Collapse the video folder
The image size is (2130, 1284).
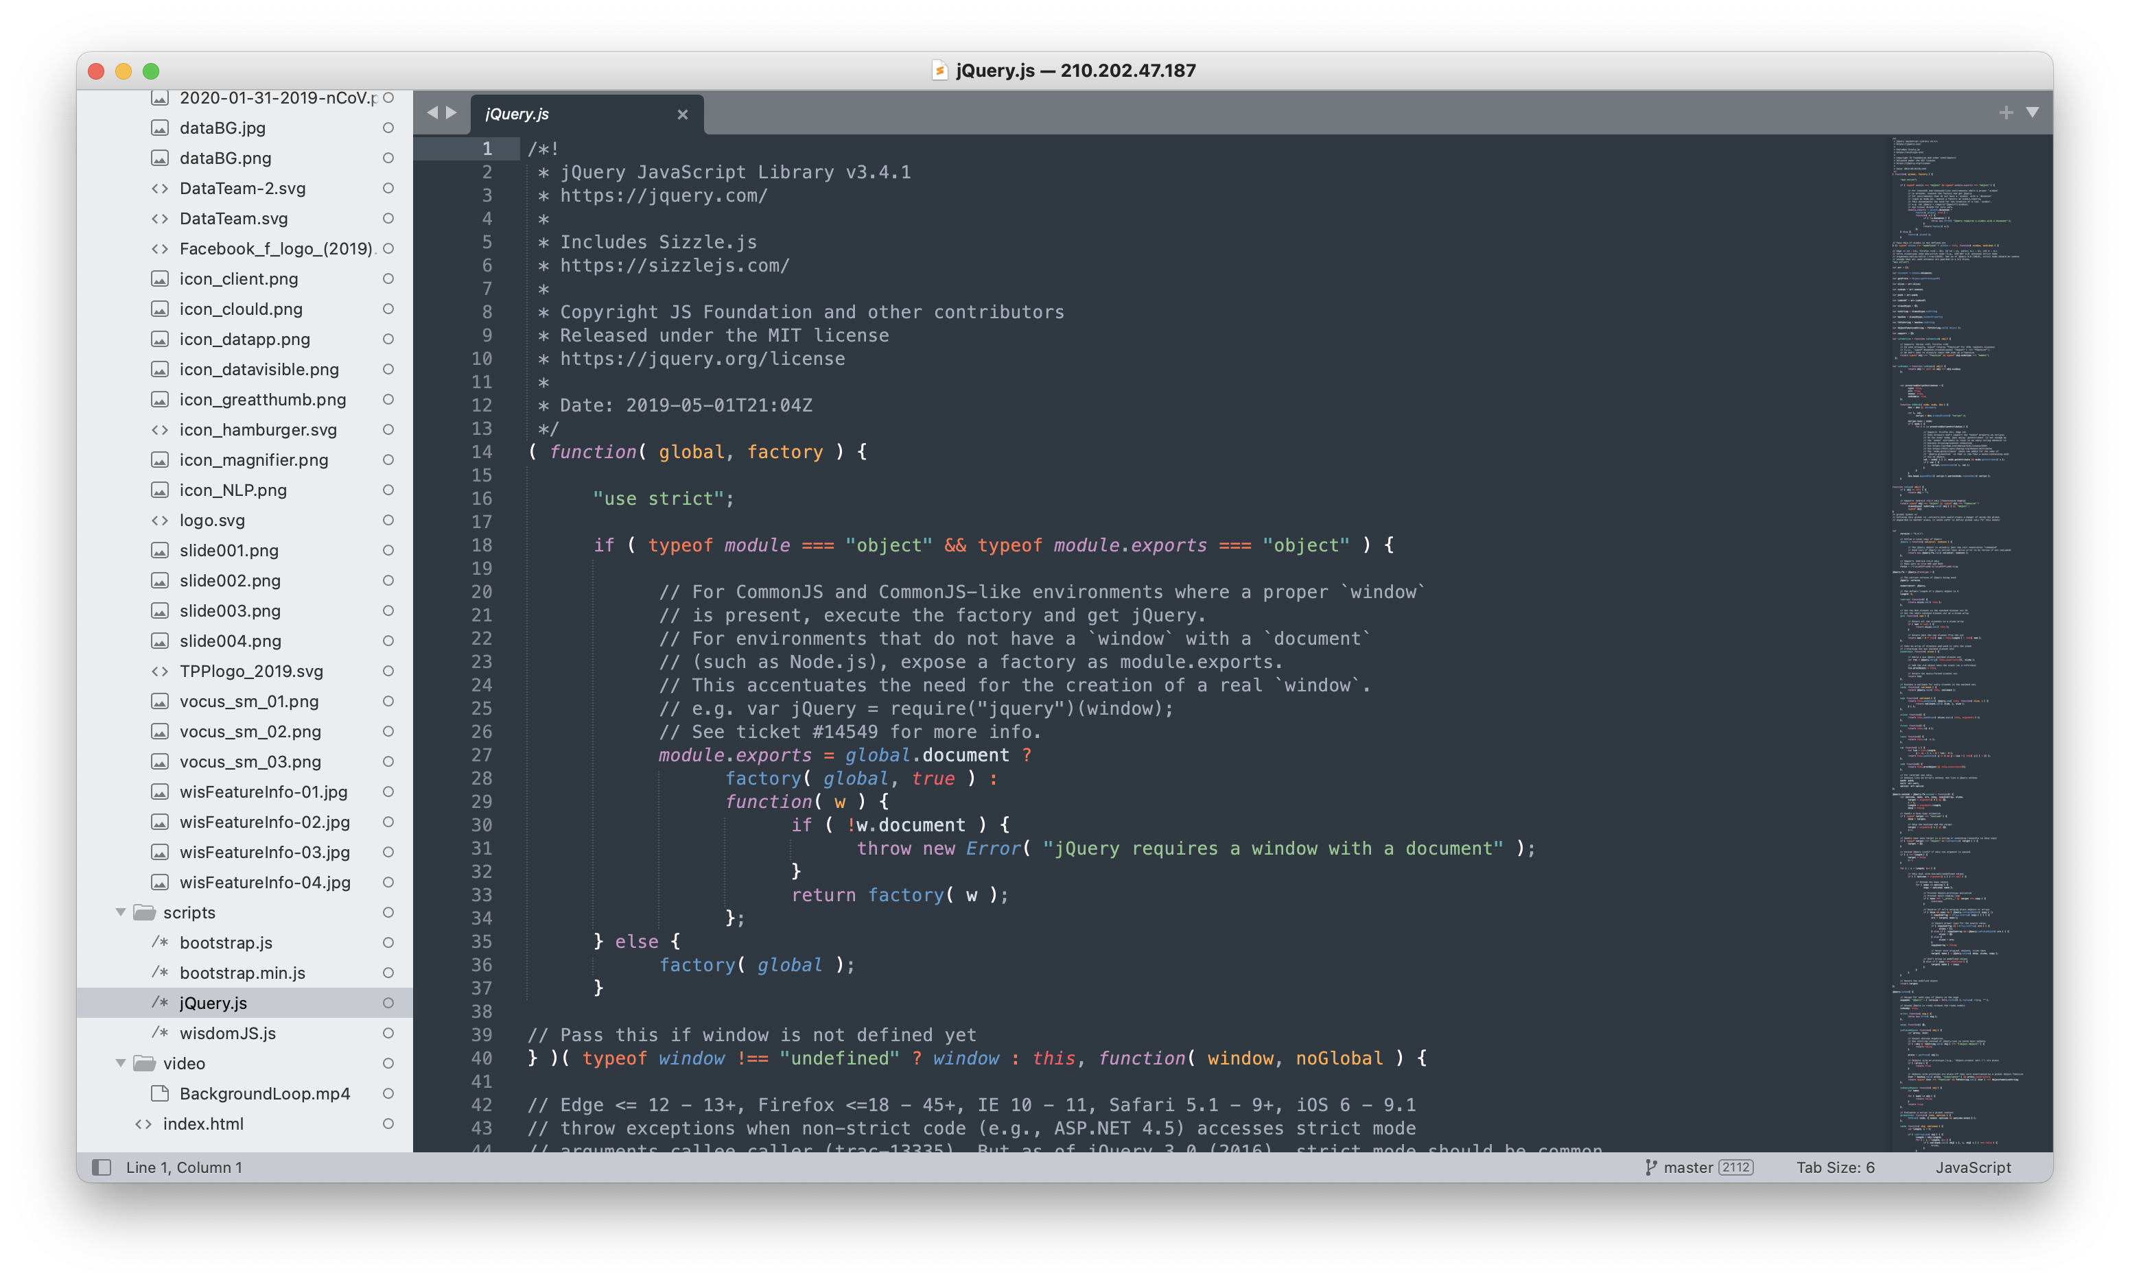tap(121, 1063)
